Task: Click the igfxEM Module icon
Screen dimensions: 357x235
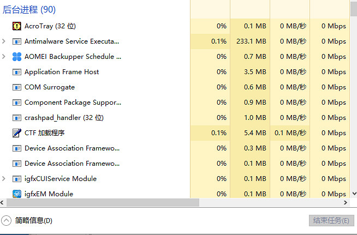Action: (16, 194)
